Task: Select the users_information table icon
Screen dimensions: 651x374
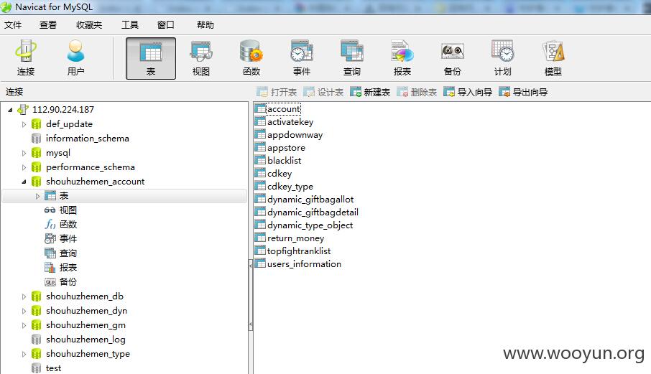Action: tap(260, 263)
